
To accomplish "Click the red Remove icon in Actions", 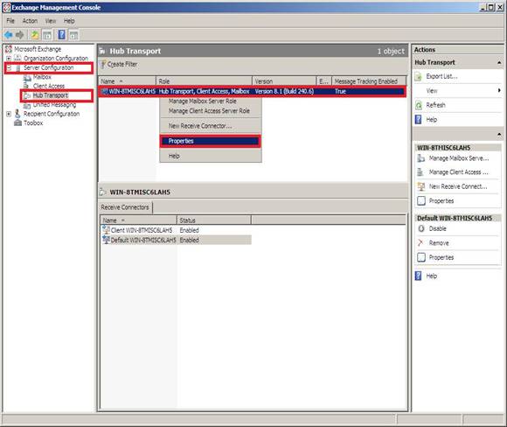I will click(x=420, y=242).
